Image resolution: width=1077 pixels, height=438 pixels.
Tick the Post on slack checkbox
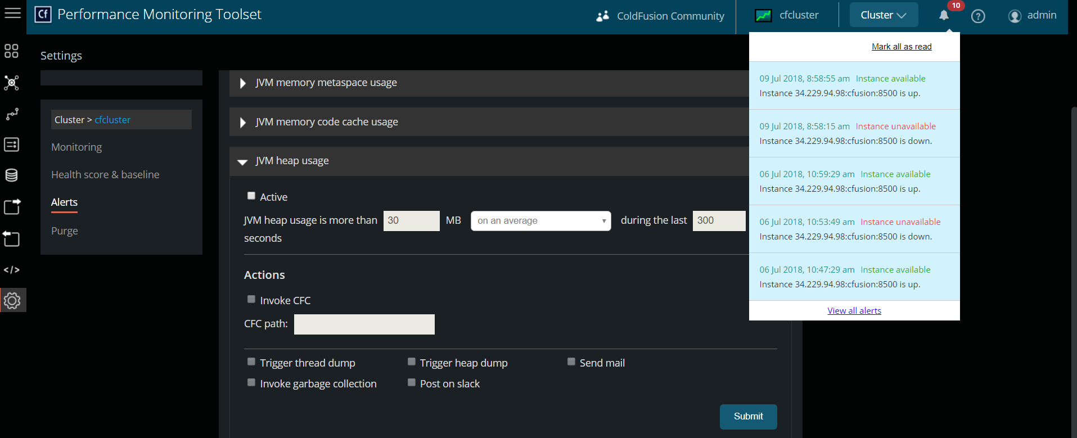pos(412,383)
